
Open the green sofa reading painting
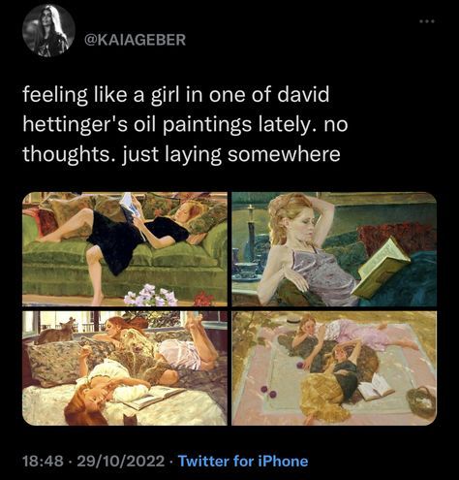pyautogui.click(x=125, y=249)
